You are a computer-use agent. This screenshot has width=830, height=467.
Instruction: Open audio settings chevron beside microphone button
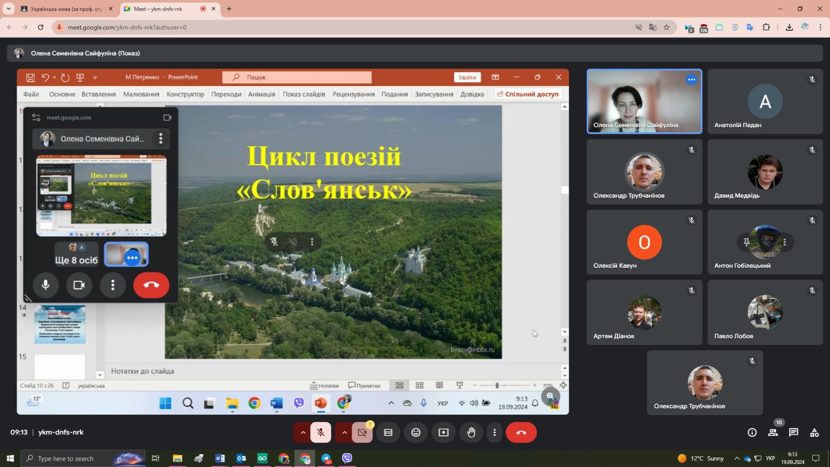pyautogui.click(x=302, y=432)
